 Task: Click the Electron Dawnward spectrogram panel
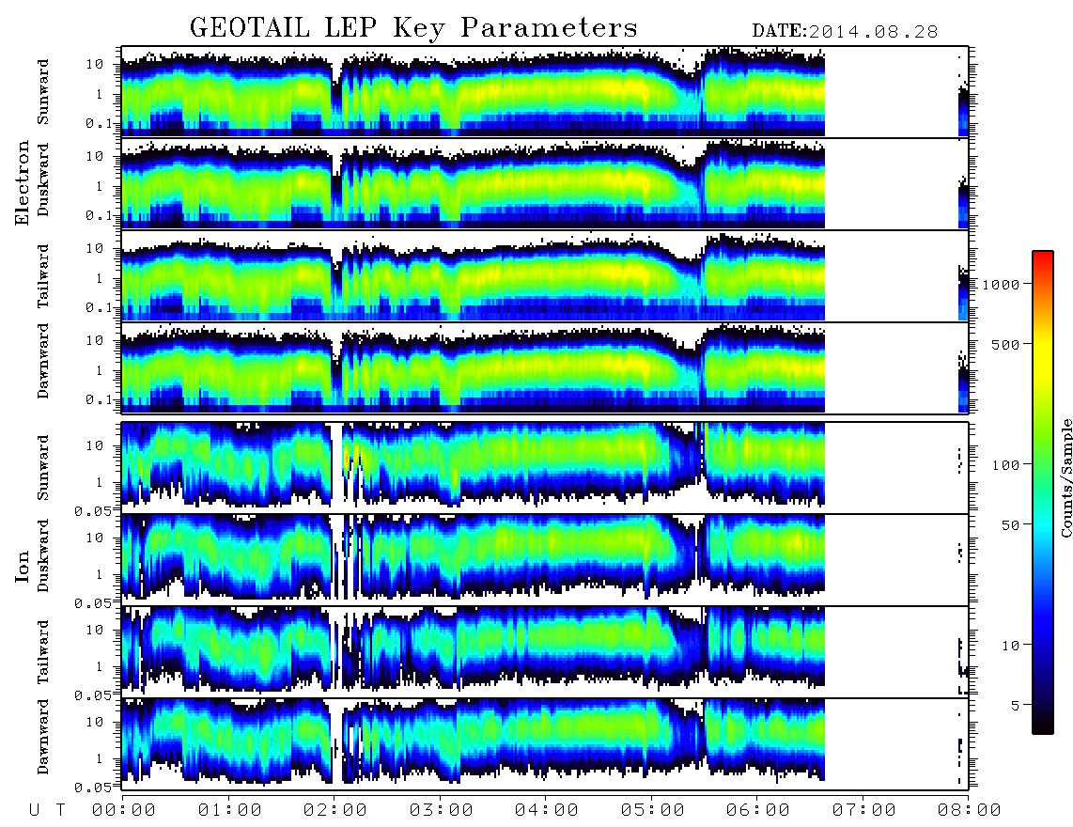(x=545, y=367)
